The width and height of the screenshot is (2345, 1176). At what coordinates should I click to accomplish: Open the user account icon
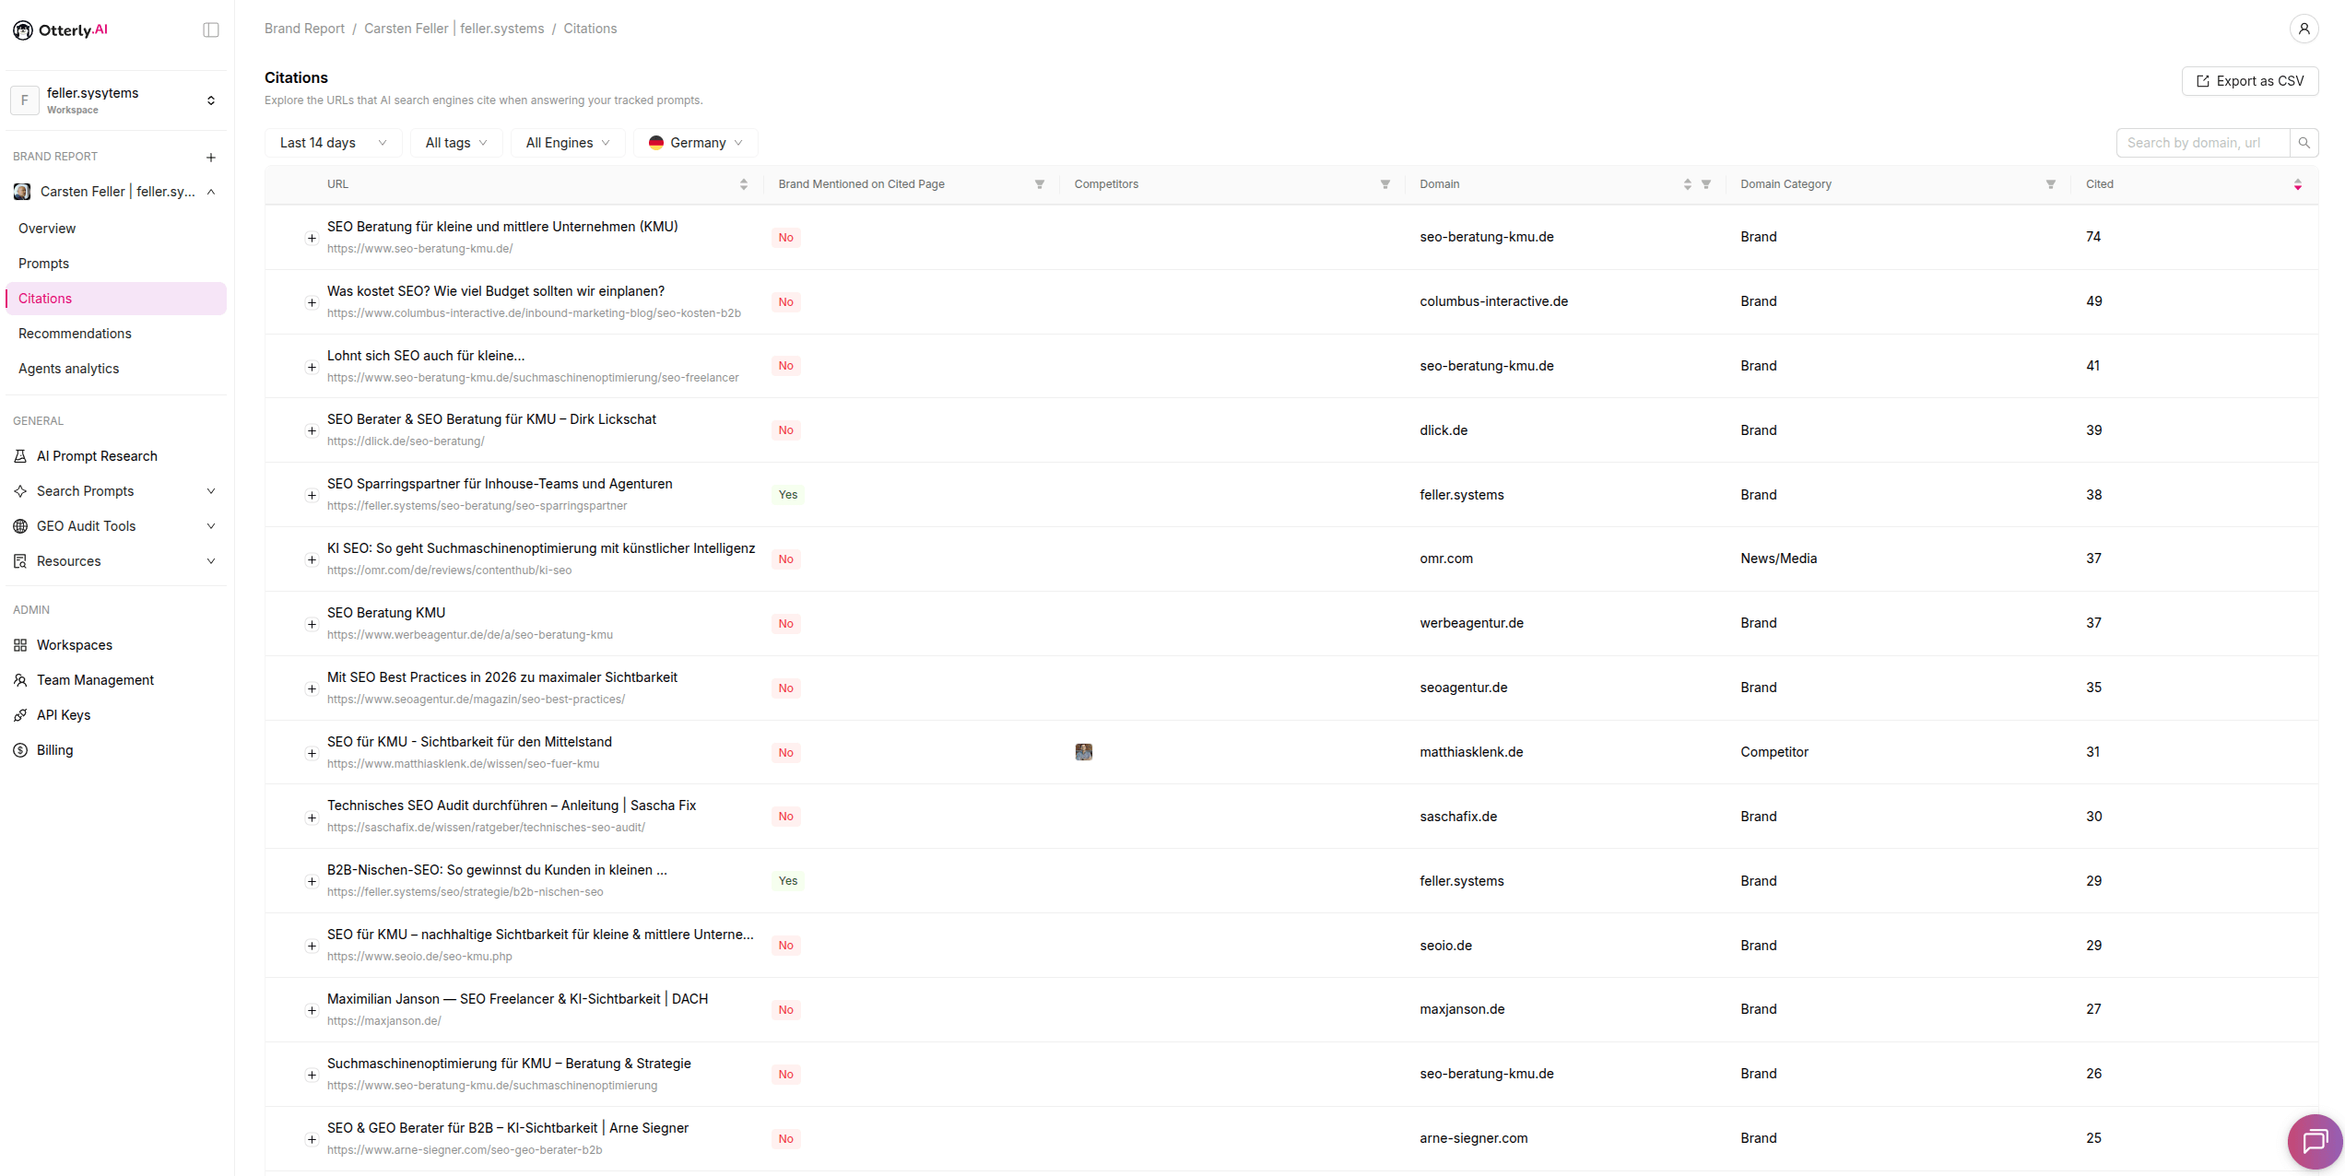[2304, 29]
